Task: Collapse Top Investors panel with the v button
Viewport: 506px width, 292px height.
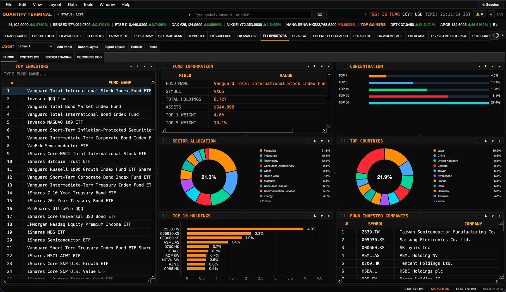Action: click(145, 66)
